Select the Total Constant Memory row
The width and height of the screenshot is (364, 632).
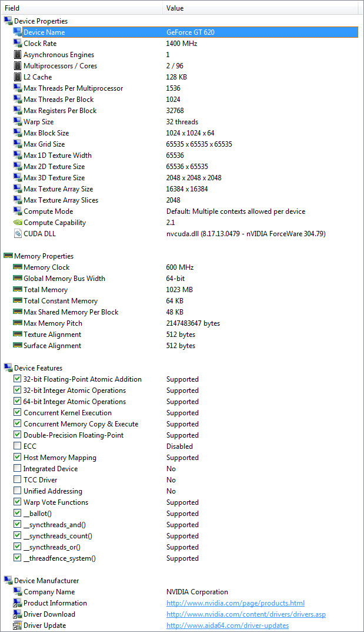pos(180,300)
